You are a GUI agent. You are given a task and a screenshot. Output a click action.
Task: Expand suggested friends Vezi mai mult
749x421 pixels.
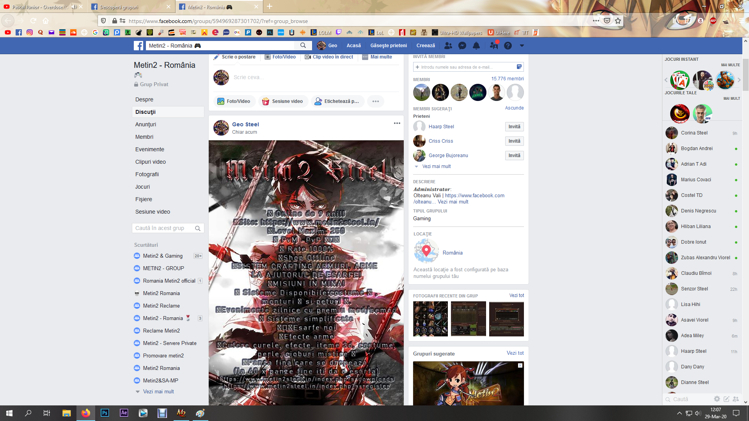(436, 166)
